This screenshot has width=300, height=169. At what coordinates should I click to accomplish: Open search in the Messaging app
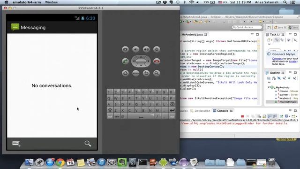88,144
